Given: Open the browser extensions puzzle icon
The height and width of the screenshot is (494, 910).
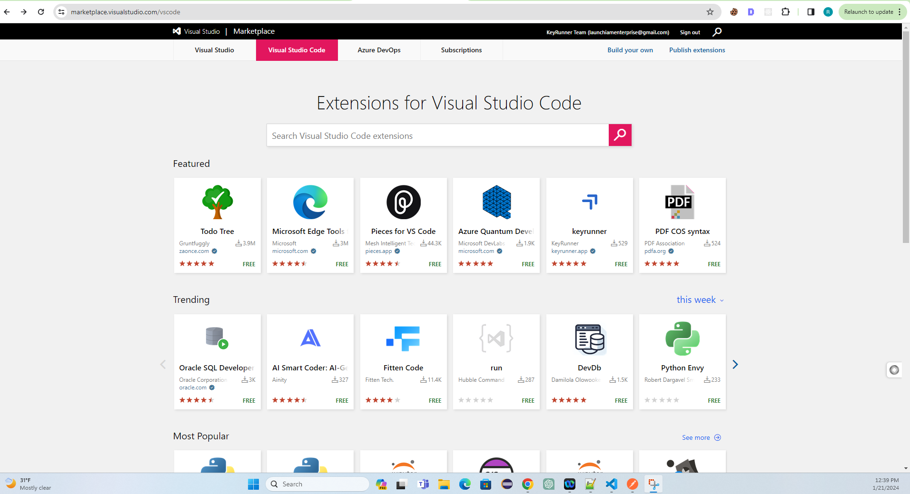Looking at the screenshot, I should tap(786, 12).
